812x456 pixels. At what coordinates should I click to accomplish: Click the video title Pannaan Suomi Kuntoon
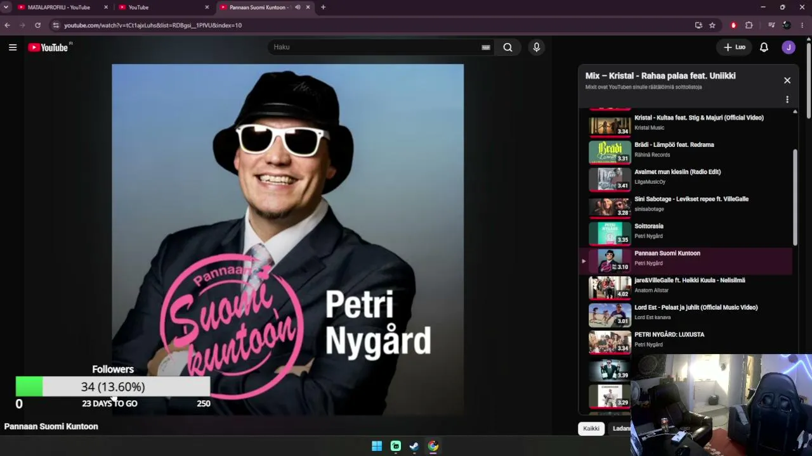[51, 427]
